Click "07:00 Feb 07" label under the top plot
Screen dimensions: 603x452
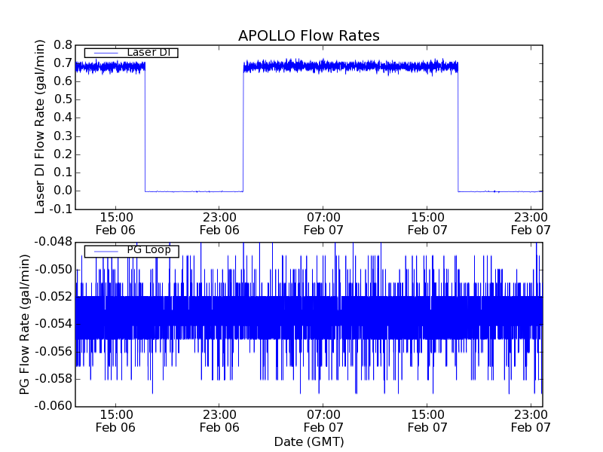point(323,224)
